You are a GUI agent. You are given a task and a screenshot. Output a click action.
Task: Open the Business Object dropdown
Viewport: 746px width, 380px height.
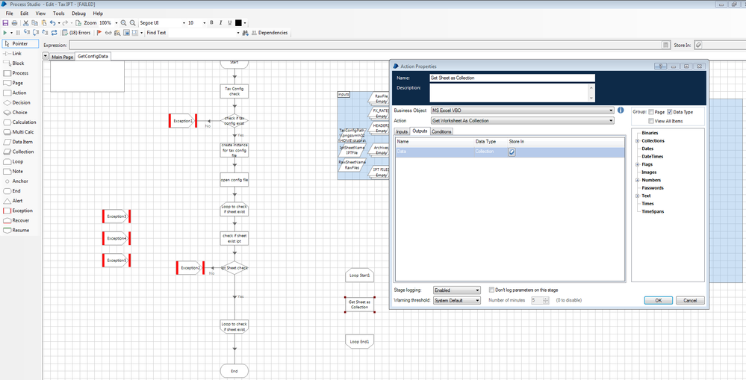click(x=610, y=110)
